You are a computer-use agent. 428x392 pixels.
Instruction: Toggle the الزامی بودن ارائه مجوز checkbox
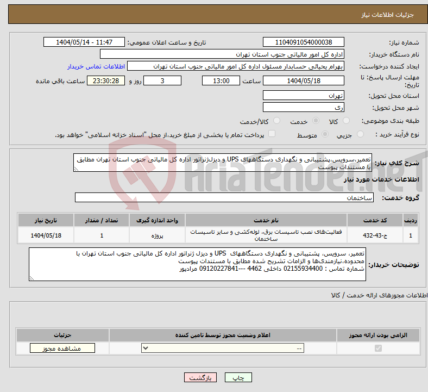378,348
